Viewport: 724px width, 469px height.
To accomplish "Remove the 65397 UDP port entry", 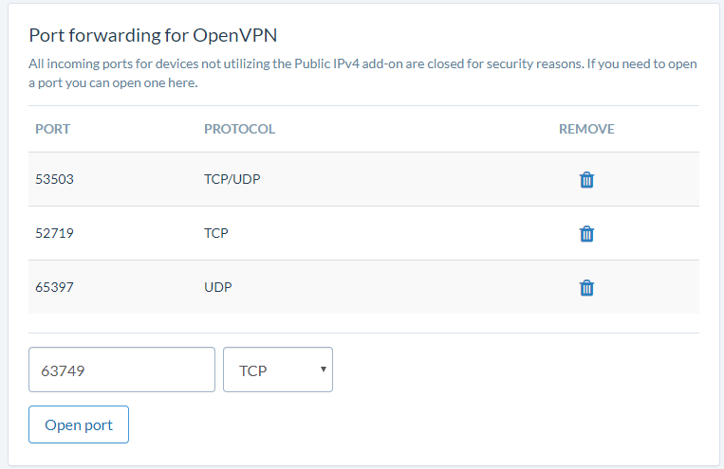I will (x=586, y=287).
